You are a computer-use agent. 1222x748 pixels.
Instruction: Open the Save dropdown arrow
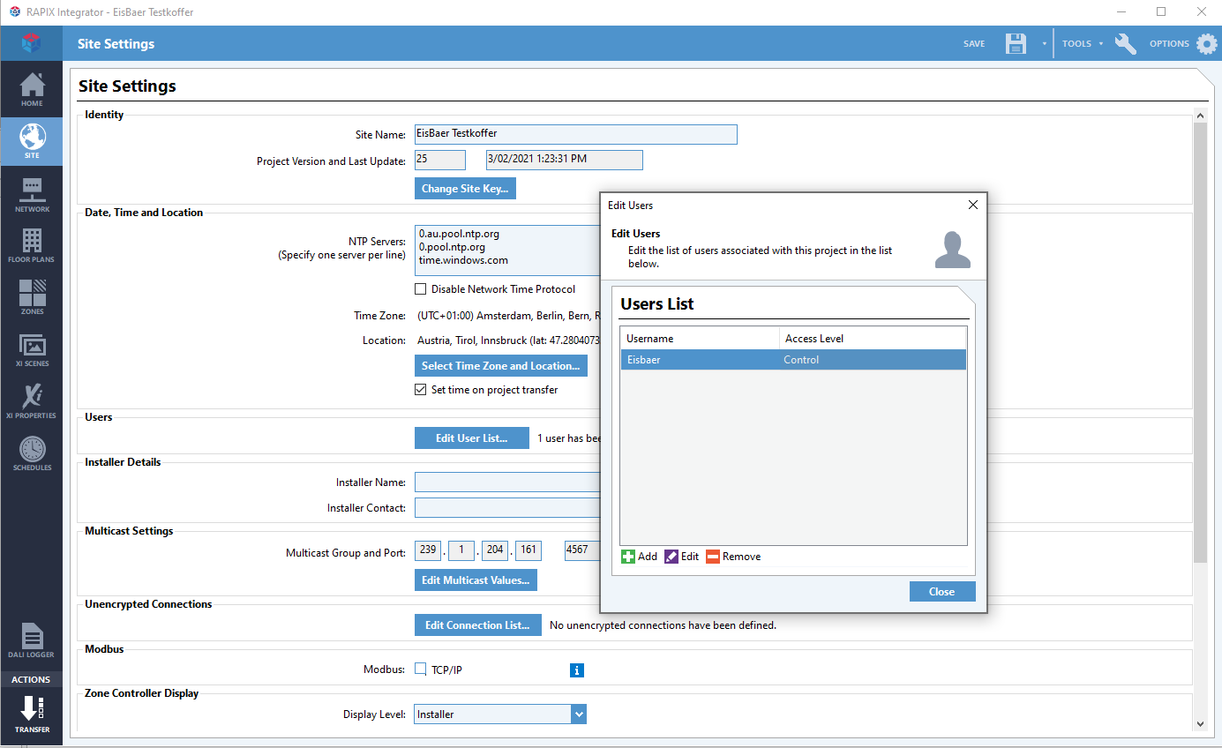click(x=1044, y=44)
